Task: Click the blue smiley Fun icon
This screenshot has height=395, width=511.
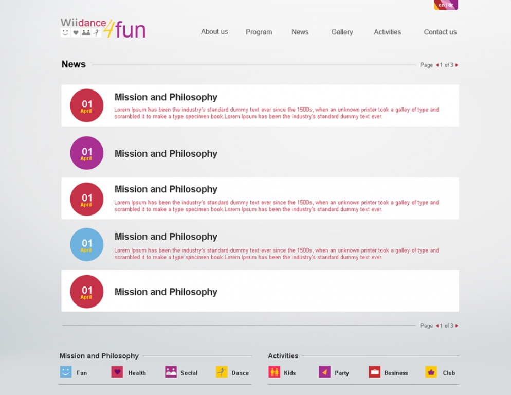Action: [x=65, y=372]
